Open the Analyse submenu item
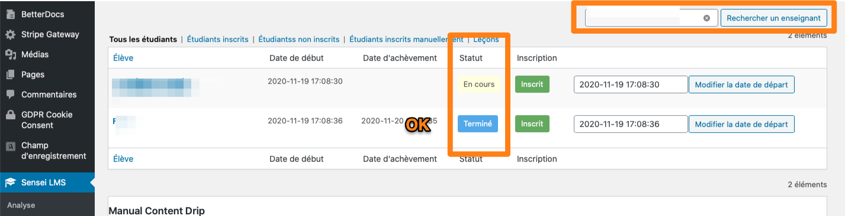The image size is (845, 216). pos(21,205)
